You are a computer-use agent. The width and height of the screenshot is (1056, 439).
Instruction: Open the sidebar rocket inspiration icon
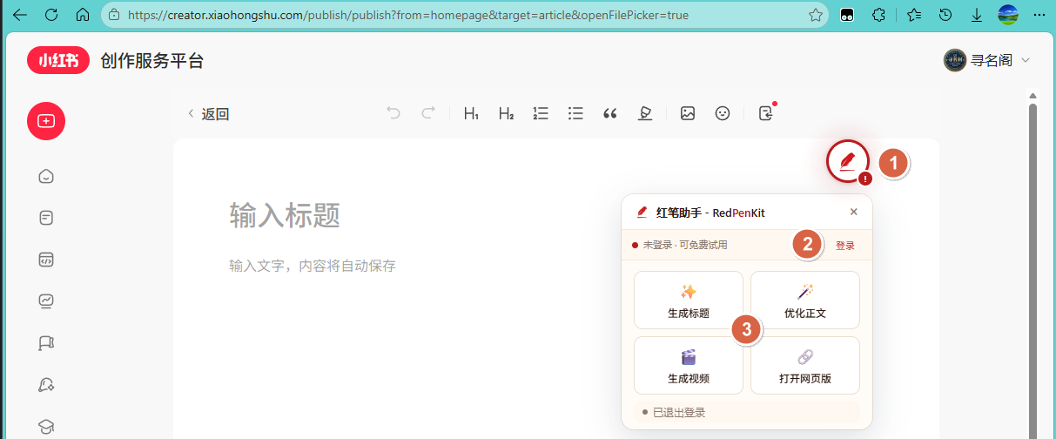coord(47,385)
